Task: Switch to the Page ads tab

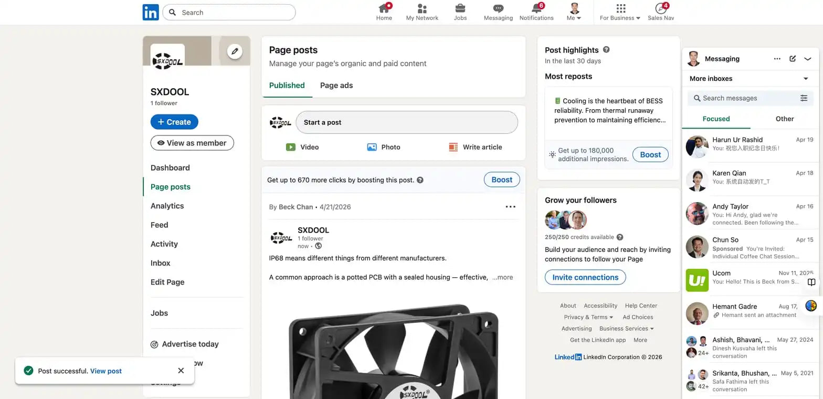Action: tap(336, 86)
